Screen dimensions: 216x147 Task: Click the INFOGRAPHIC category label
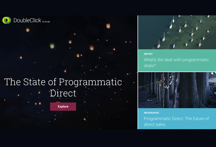pos(151,113)
